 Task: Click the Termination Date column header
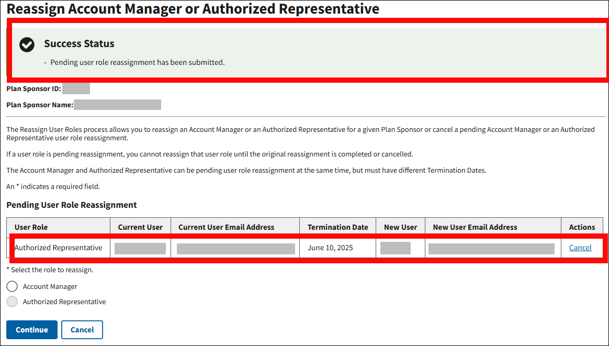coord(337,227)
